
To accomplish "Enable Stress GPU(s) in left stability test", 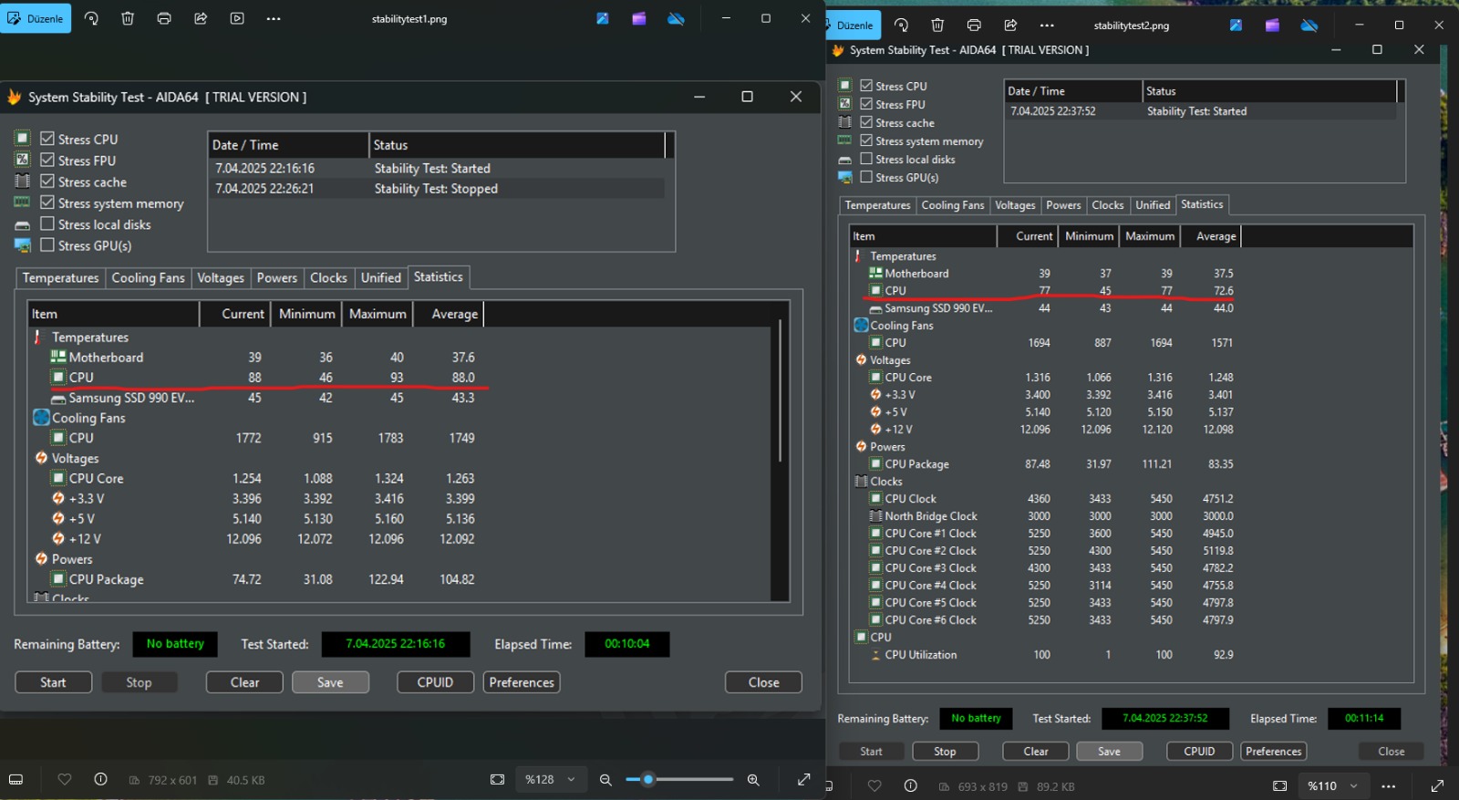I will tap(47, 244).
